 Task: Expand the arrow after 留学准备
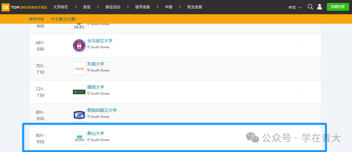(x=158, y=7)
